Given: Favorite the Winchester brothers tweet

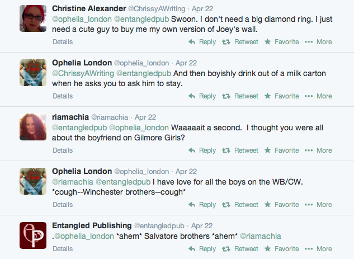Looking at the screenshot, I should [x=281, y=205].
